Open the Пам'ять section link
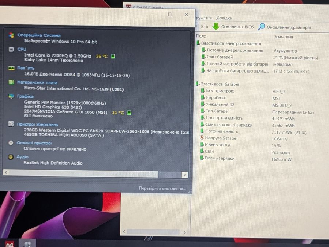Screen dimensions: 329x247 pyautogui.click(x=26, y=68)
